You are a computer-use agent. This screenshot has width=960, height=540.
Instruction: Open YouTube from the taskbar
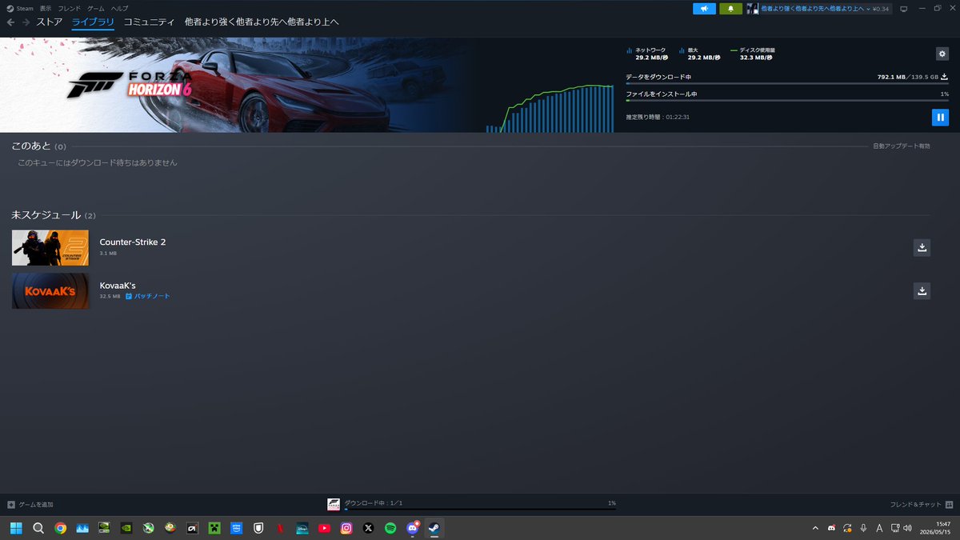pos(324,528)
